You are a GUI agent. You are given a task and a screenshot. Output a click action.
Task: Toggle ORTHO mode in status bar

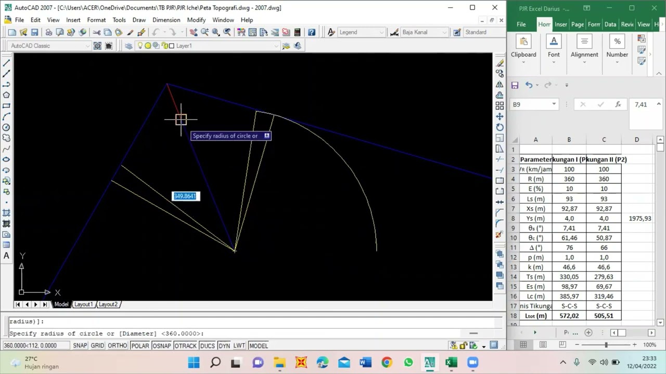click(x=118, y=345)
